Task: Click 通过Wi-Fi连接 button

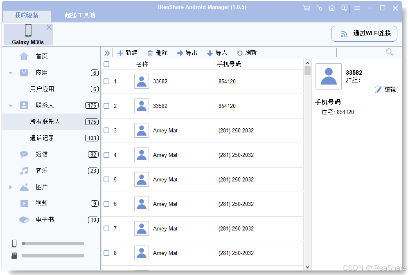Action: pos(364,34)
